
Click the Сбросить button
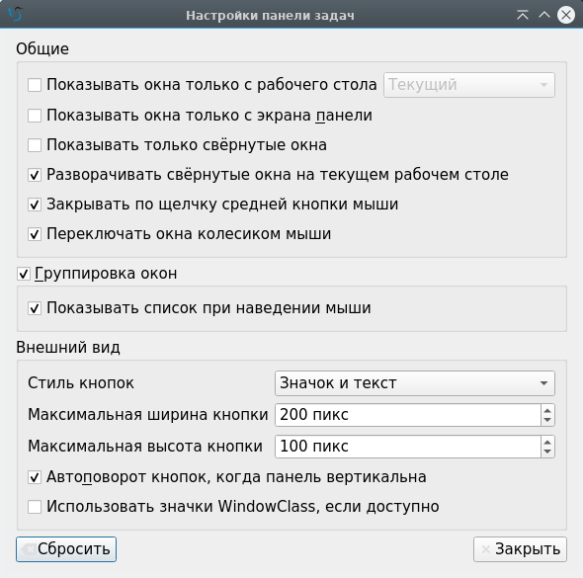click(x=66, y=549)
